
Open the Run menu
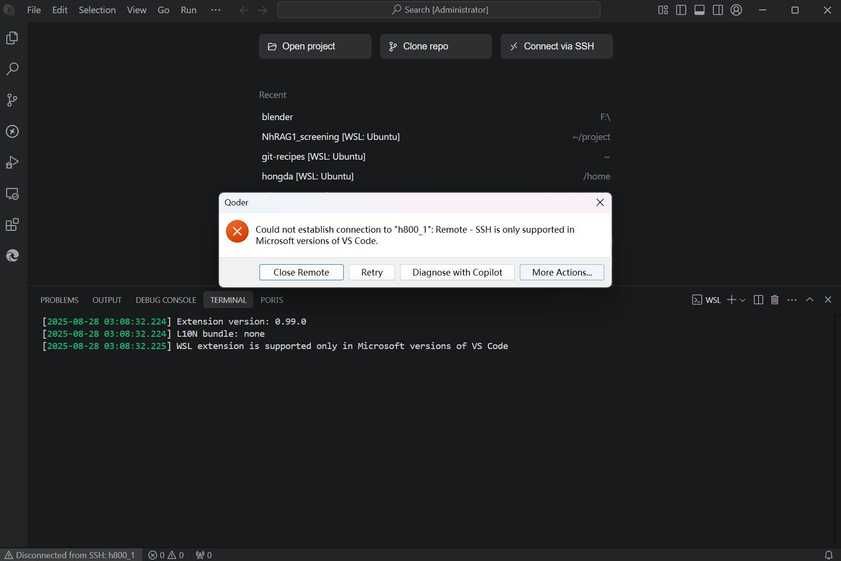point(188,10)
